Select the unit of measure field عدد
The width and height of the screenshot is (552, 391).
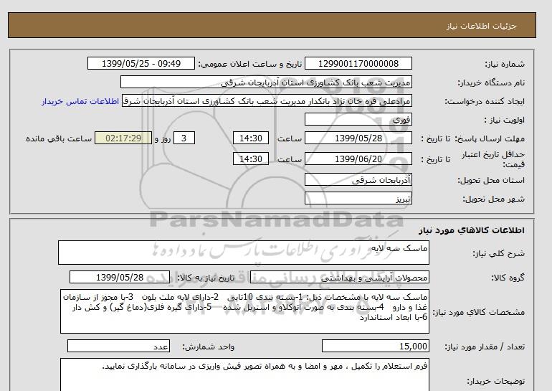(118, 346)
